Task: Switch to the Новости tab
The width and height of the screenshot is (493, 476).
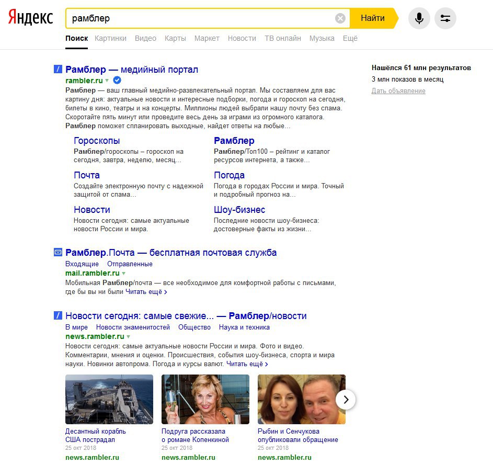Action: click(x=242, y=38)
